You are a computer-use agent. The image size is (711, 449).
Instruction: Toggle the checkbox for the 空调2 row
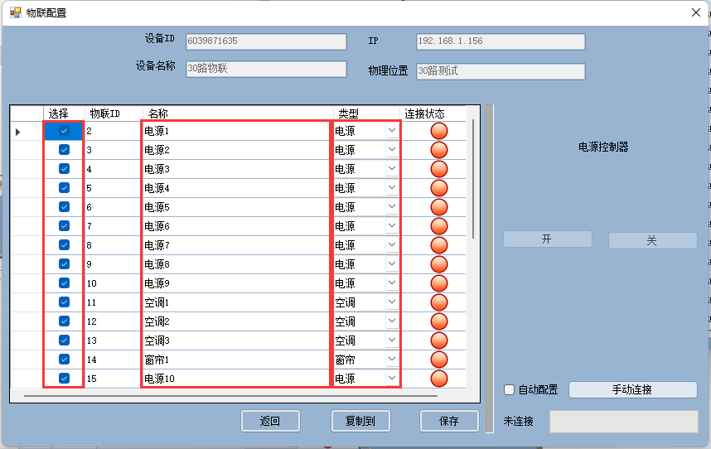(x=64, y=321)
